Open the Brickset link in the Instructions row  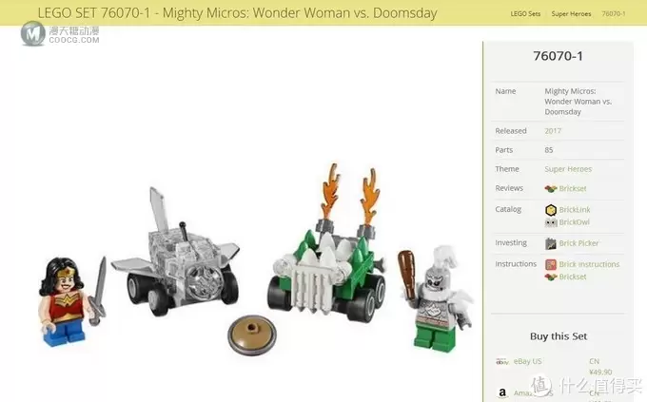pos(573,277)
